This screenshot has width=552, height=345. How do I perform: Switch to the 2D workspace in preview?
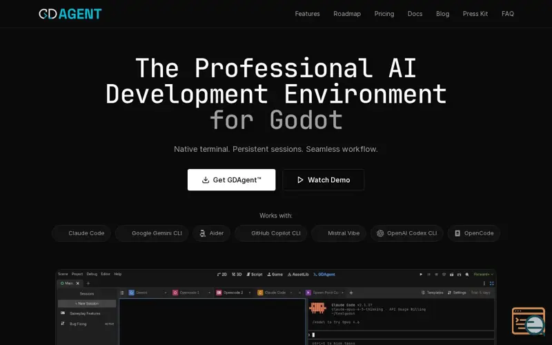(x=222, y=274)
